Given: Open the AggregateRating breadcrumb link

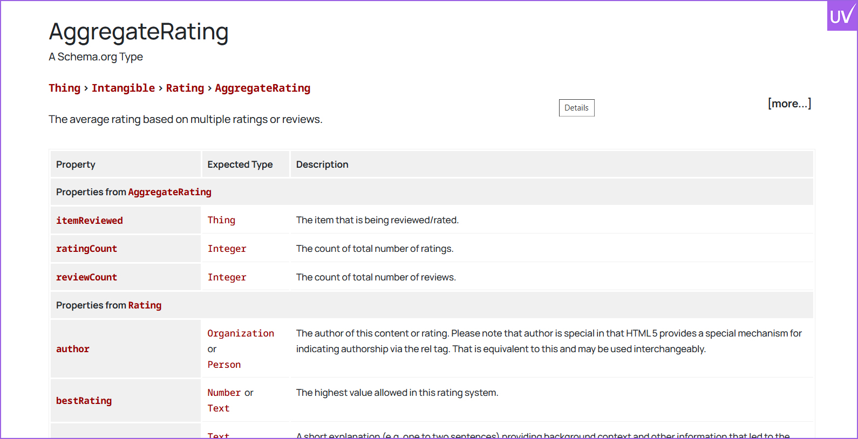Looking at the screenshot, I should pos(263,88).
